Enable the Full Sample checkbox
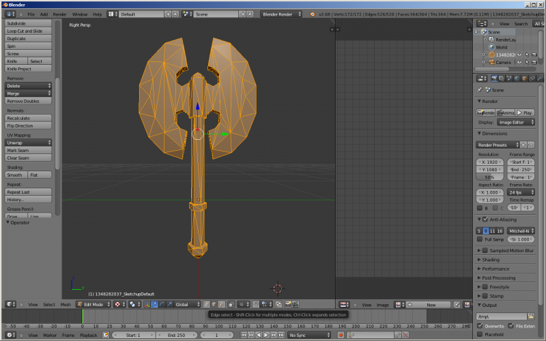This screenshot has height=341, width=546. [x=480, y=239]
